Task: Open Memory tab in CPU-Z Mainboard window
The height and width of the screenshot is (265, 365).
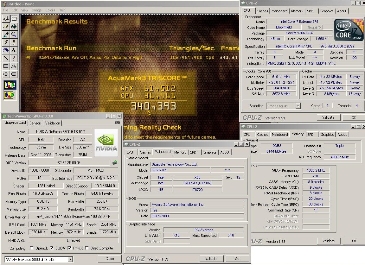Action: point(180,152)
